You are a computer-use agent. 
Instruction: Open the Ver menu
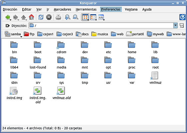coord(39,9)
